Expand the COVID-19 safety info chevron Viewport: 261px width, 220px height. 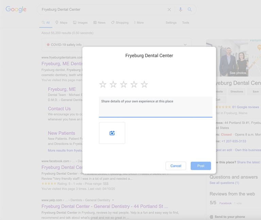[185, 45]
